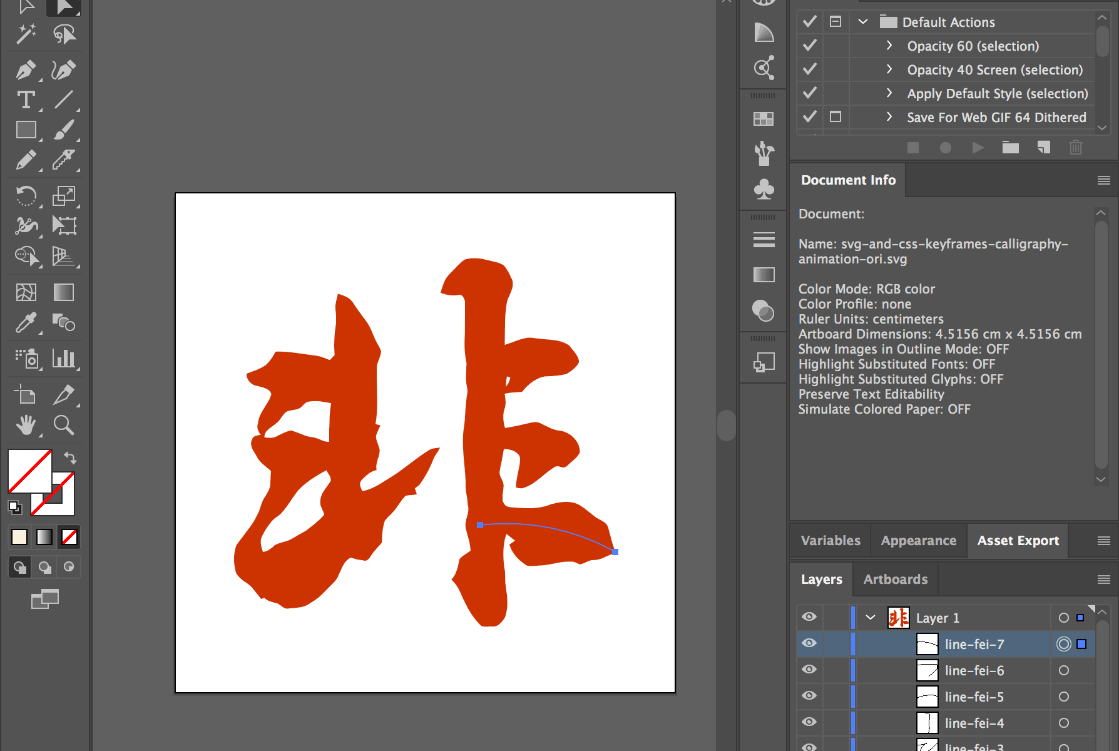Screen dimensions: 1119x751
Task: Select the Symbol Sprayer tool
Action: (26, 359)
